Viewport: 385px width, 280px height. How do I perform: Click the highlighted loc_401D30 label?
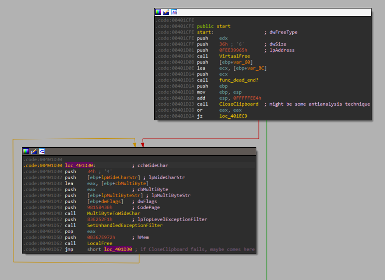pyautogui.click(x=79, y=166)
